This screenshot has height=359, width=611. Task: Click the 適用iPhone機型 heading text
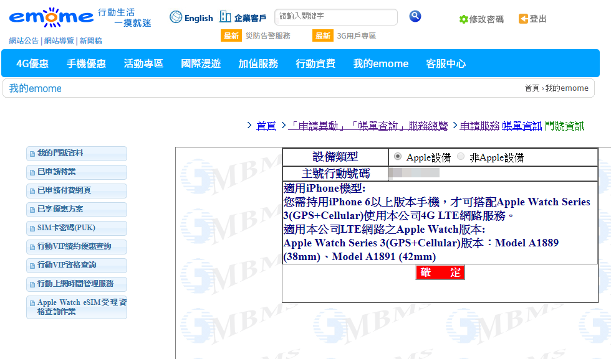[325, 189]
